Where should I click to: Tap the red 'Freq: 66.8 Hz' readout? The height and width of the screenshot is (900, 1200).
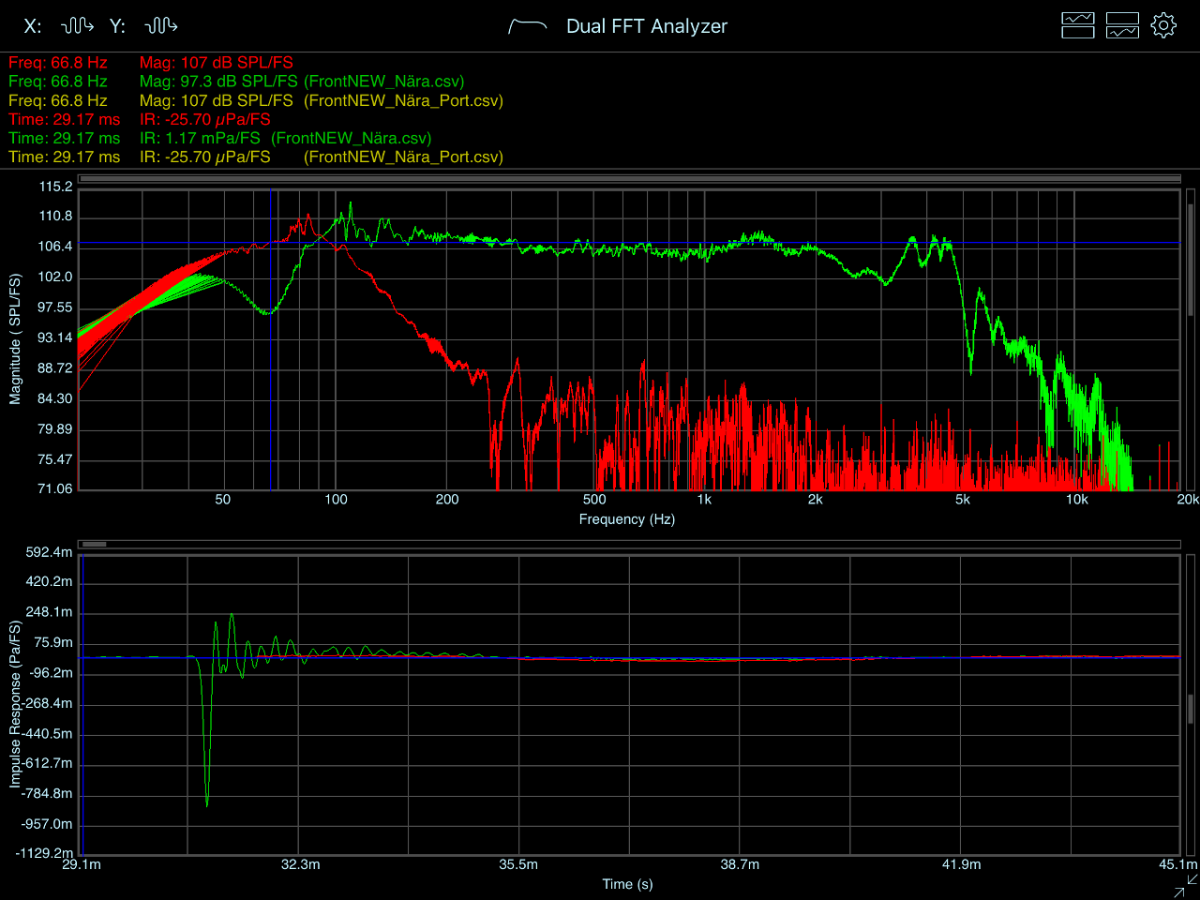(58, 63)
